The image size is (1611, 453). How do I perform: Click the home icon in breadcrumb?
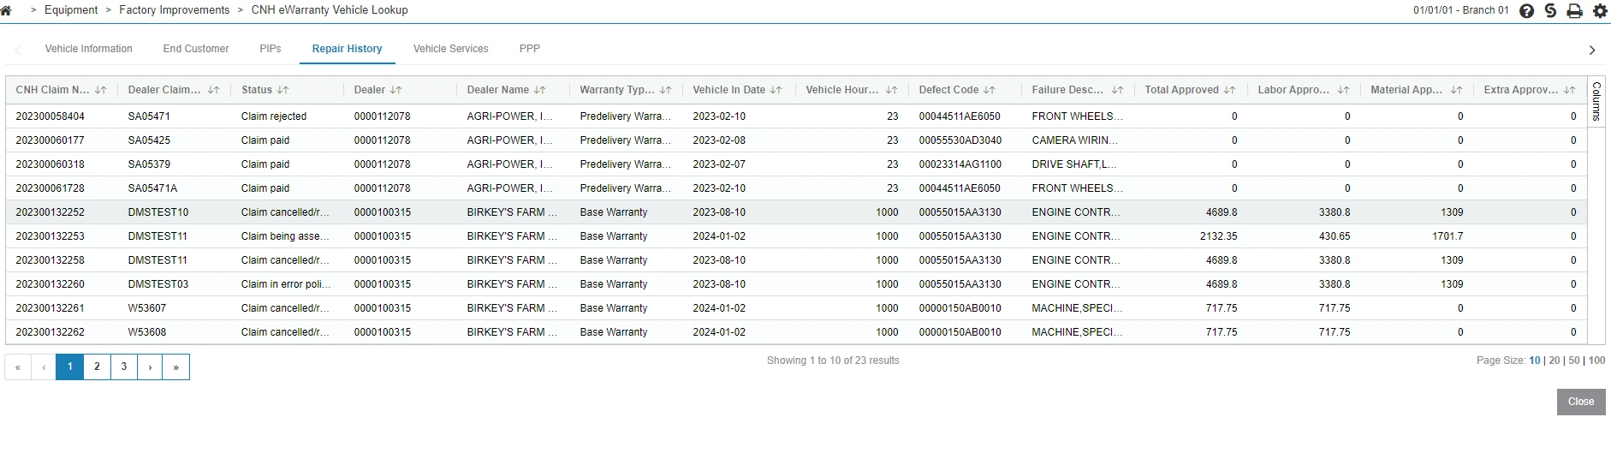(x=7, y=10)
